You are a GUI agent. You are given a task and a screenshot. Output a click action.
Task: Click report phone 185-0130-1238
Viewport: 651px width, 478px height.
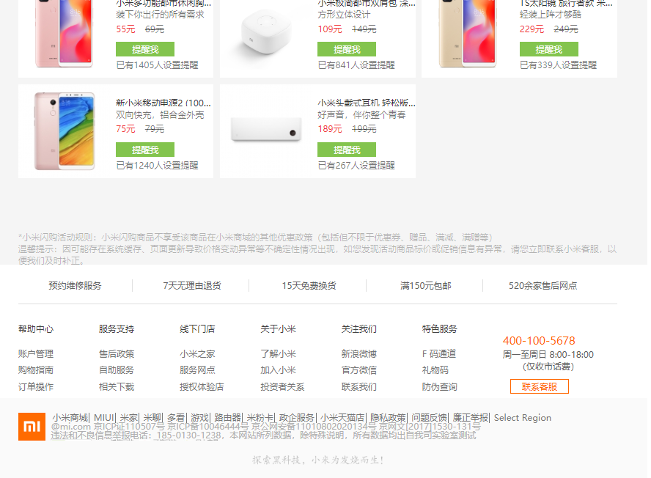click(189, 435)
